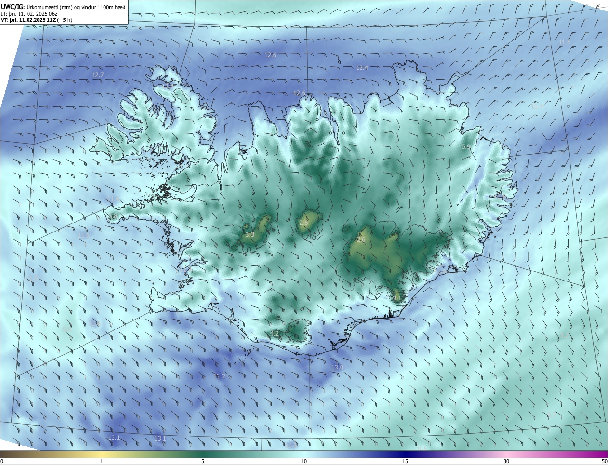This screenshot has height=465, width=608.
Task: Click the 11.5 value label on the map
Action: click(x=564, y=42)
